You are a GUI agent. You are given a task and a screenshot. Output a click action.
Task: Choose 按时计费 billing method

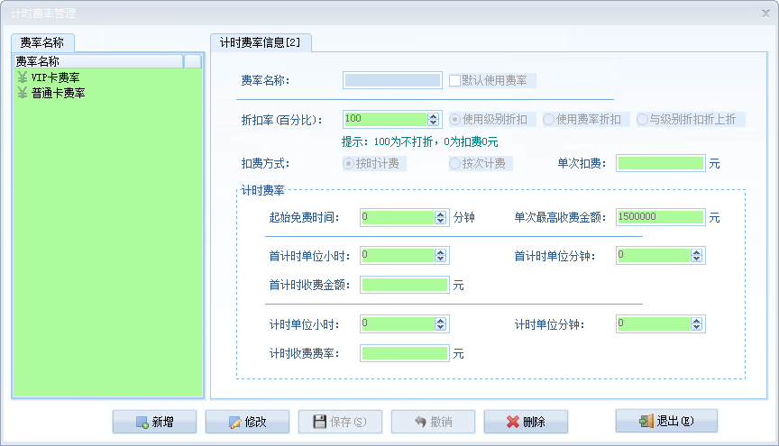tap(348, 163)
